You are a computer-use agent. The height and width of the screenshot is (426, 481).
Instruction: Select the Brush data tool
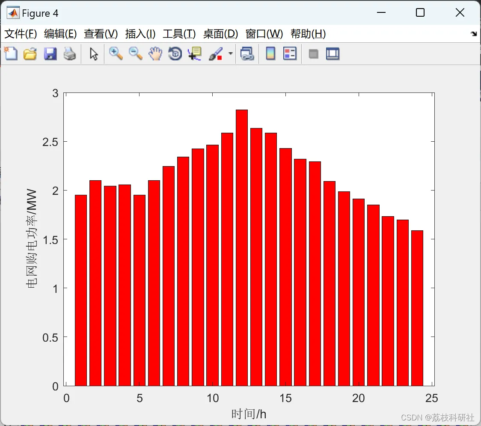pos(216,54)
